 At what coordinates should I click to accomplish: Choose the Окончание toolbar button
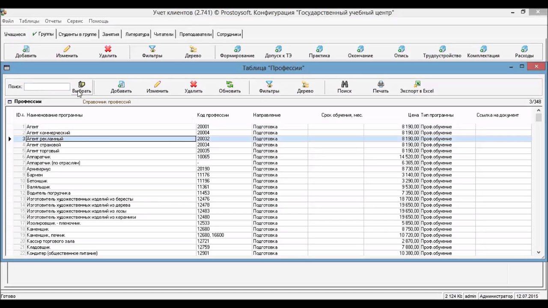360,52
